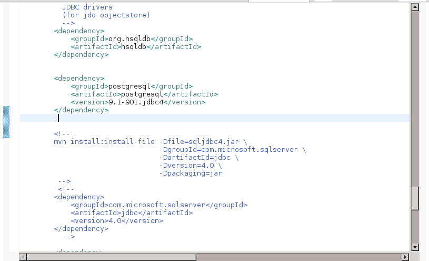Click commented closing dependency tag after version 4.0

click(81, 229)
